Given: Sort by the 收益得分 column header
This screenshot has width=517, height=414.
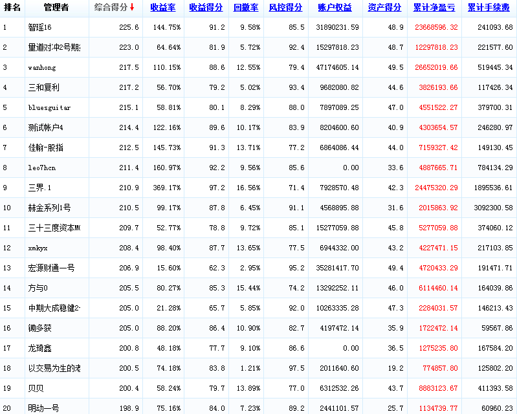Looking at the screenshot, I should pyautogui.click(x=206, y=8).
